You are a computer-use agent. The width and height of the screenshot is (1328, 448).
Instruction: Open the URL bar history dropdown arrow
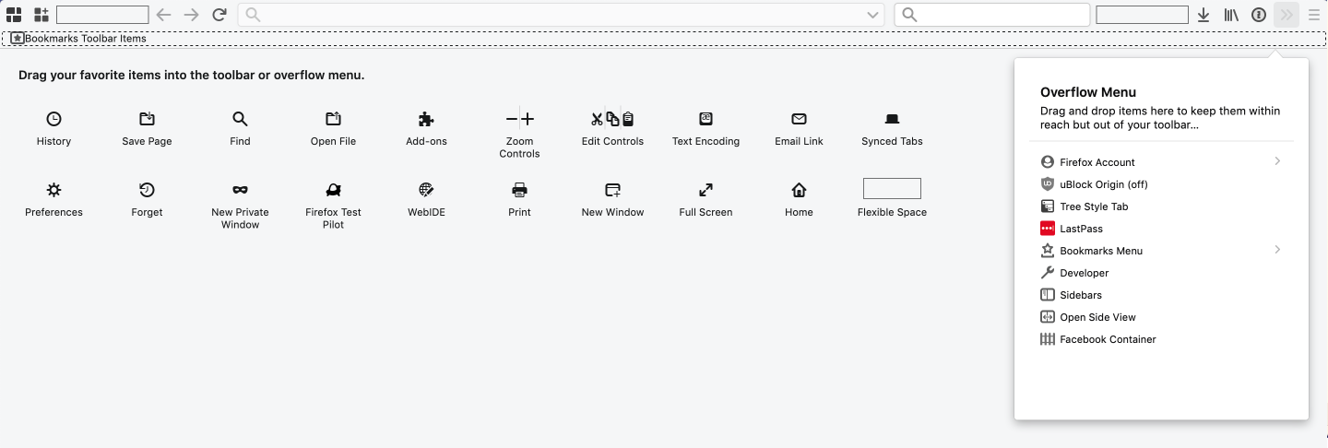pos(872,15)
